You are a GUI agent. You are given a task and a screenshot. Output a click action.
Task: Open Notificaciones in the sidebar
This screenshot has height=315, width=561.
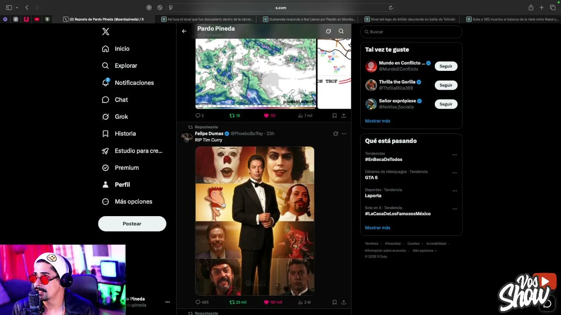coord(128,83)
